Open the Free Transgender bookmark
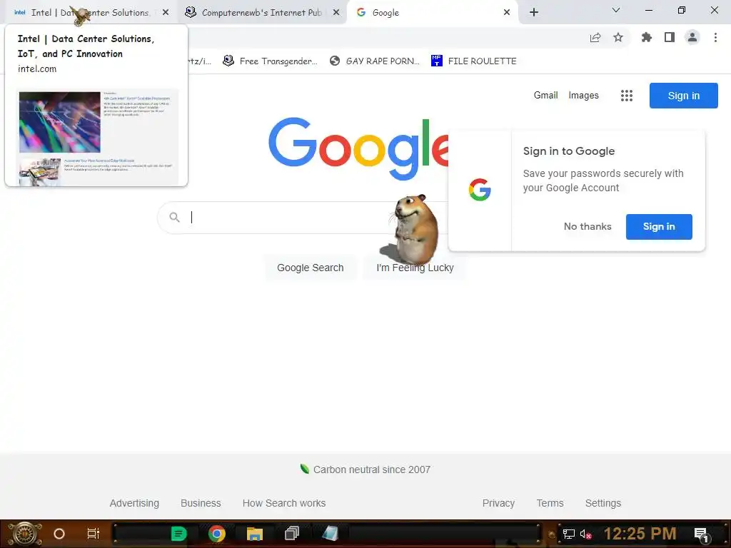 (x=271, y=61)
